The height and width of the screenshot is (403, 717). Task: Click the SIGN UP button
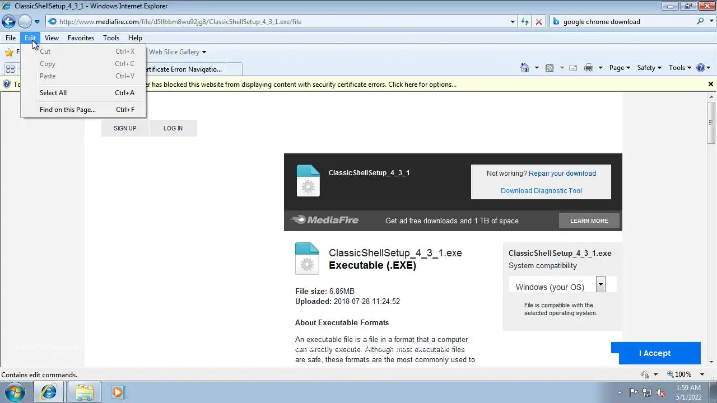[x=125, y=128]
